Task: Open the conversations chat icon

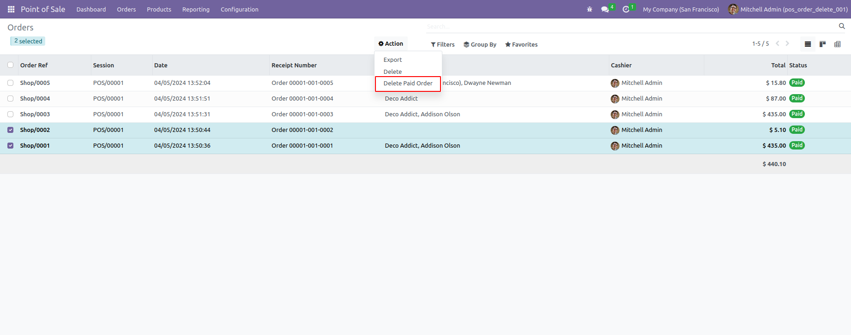Action: click(x=605, y=9)
